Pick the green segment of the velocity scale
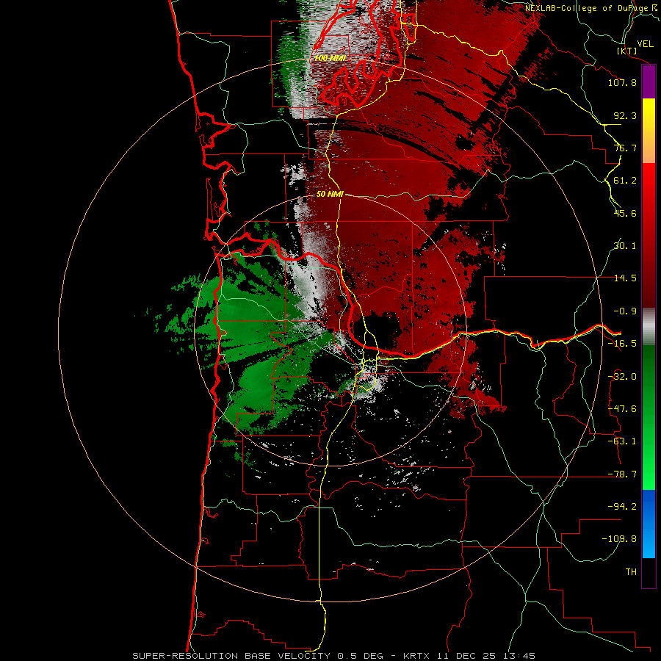 click(x=649, y=417)
